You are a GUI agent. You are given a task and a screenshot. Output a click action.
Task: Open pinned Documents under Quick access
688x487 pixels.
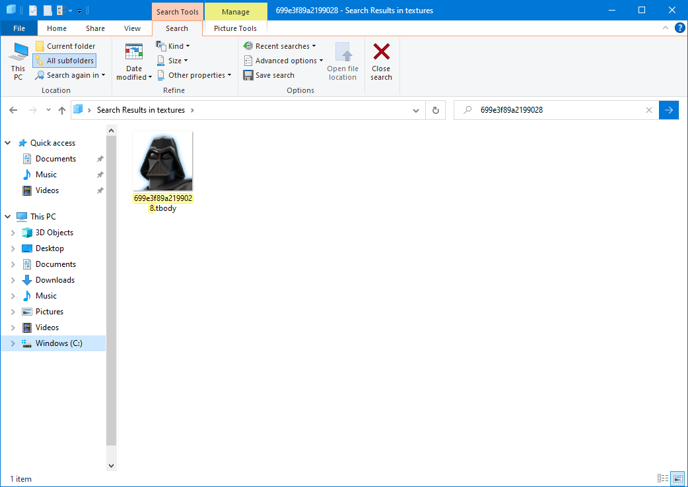pos(55,159)
